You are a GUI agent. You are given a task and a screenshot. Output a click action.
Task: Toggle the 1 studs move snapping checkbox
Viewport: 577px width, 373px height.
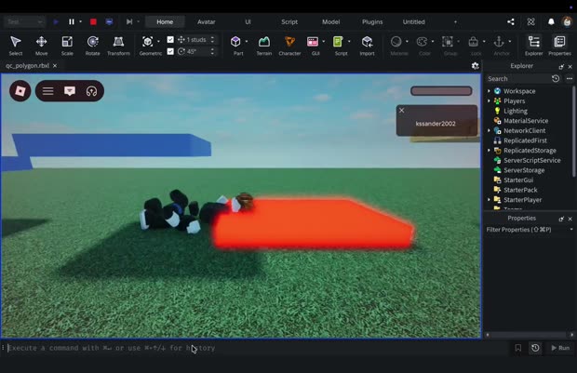coord(170,39)
